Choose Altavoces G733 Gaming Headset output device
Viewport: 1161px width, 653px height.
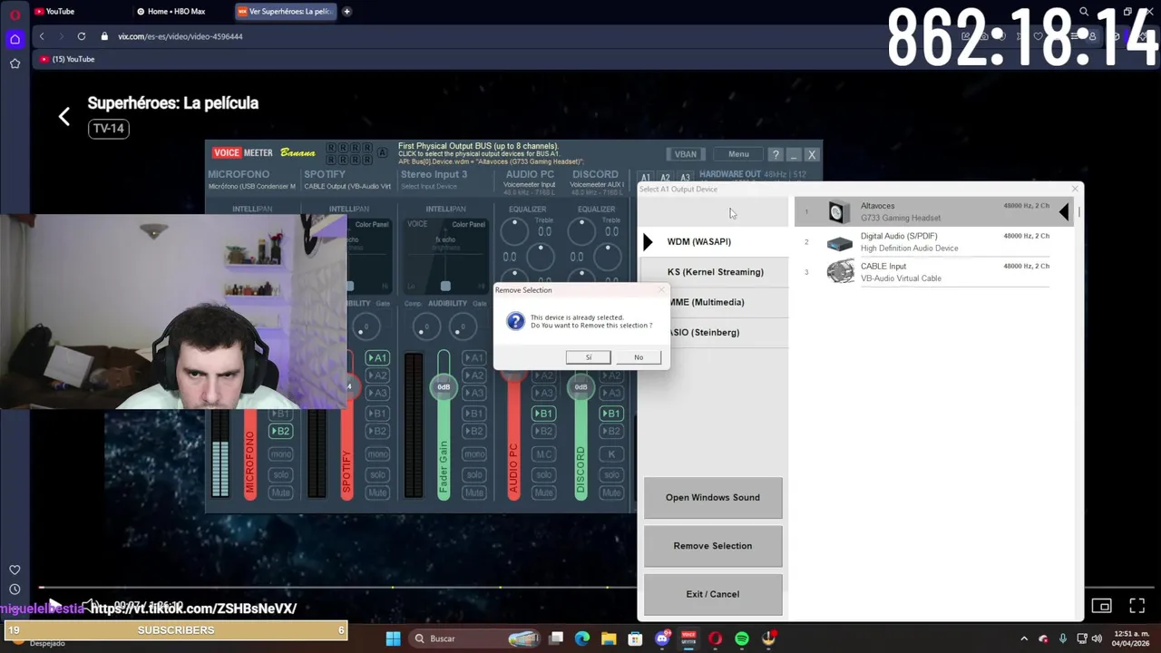coord(934,211)
